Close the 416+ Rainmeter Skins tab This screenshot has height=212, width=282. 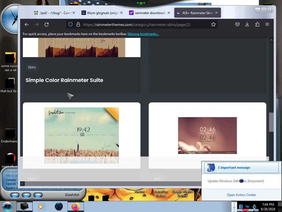pos(216,13)
